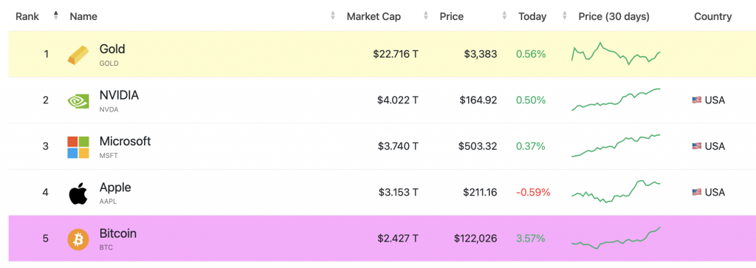756x268 pixels.
Task: Open the Bitcoin asset link
Action: (117, 234)
